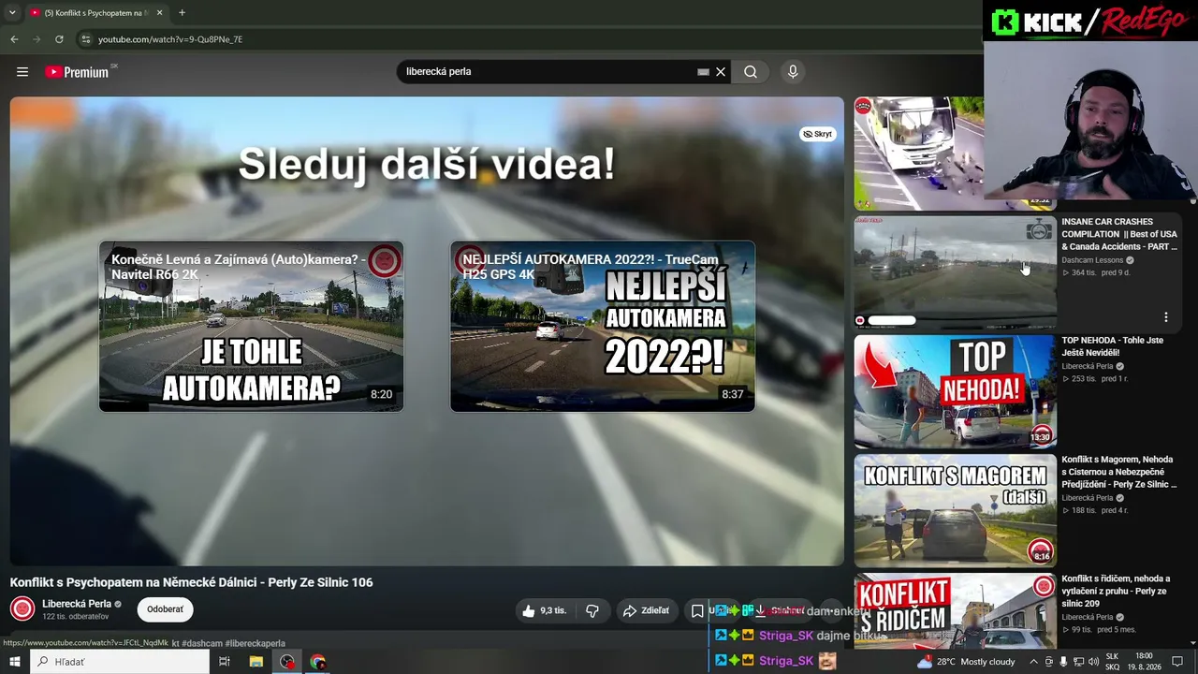Go back to the previous page
The height and width of the screenshot is (674, 1198).
[x=14, y=39]
